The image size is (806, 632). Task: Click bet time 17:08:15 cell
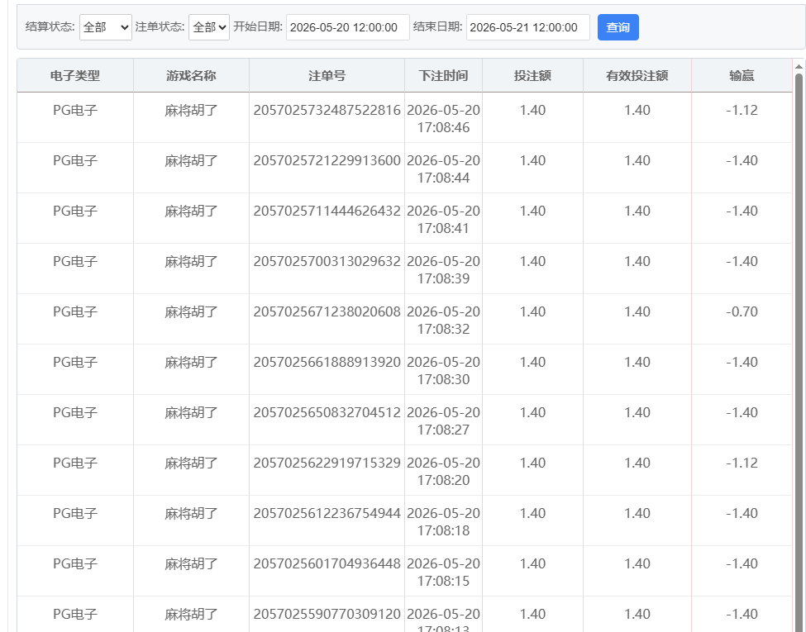(x=443, y=572)
